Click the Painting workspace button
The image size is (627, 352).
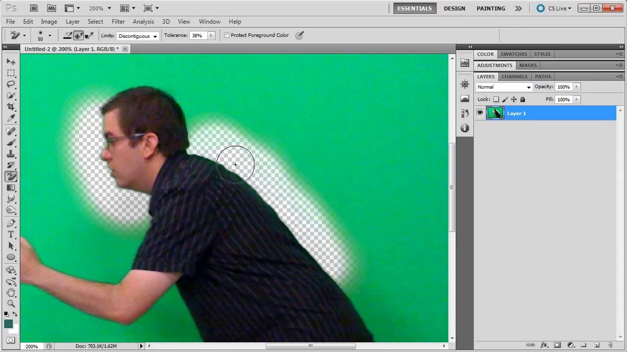(490, 8)
